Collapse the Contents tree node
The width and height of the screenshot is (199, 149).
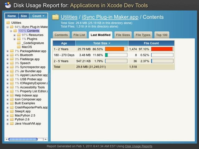[x=11, y=31]
